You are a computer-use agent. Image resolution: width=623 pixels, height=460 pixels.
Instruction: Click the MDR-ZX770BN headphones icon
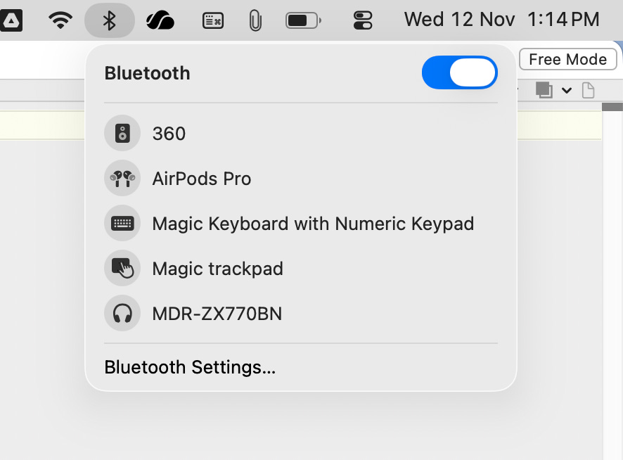(122, 313)
